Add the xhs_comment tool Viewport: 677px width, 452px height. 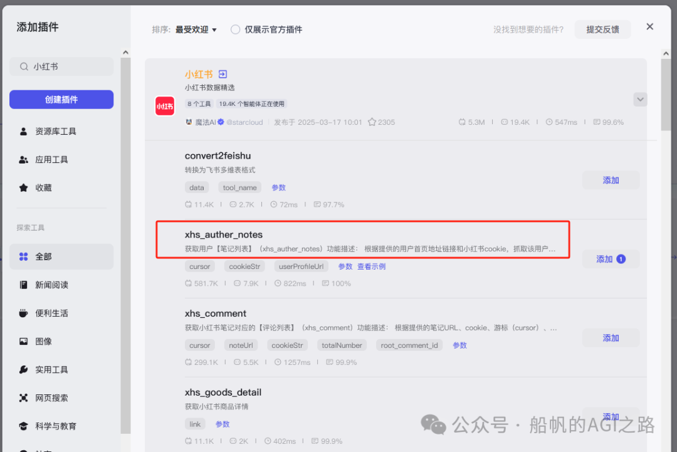[x=611, y=338]
